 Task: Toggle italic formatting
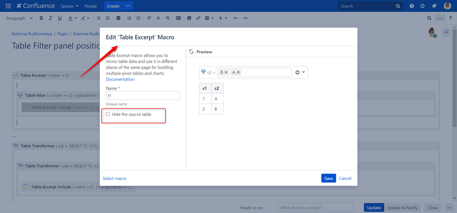pos(50,18)
